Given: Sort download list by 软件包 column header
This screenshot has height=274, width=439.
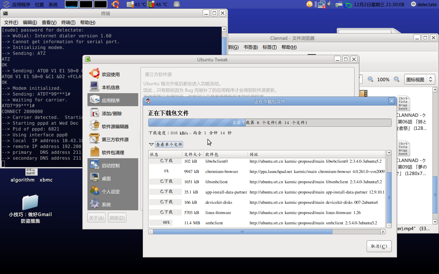Looking at the screenshot, I should [x=226, y=154].
